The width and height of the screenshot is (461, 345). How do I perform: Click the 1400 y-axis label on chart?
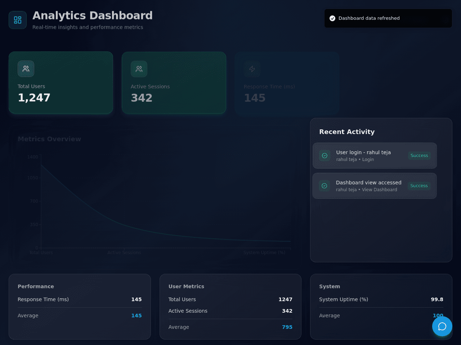pos(33,157)
